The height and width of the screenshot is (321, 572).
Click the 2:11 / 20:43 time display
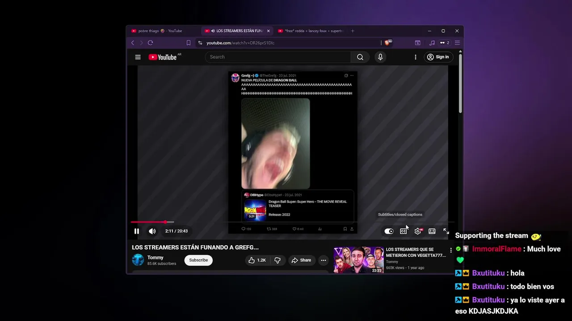point(177,231)
